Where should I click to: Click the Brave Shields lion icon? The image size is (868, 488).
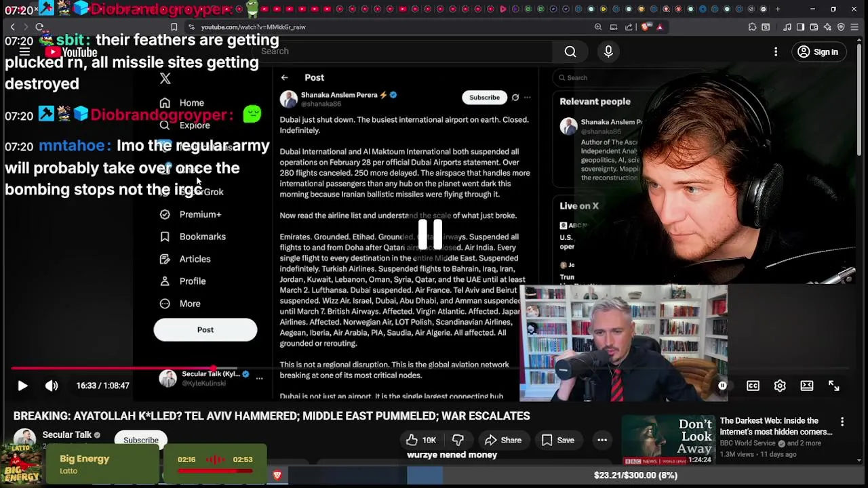pyautogui.click(x=646, y=27)
